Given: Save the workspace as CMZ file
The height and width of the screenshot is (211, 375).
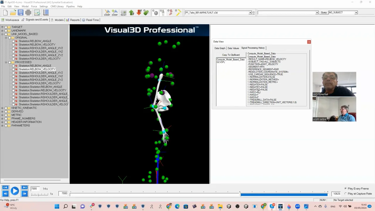Looking at the screenshot, I should tap(21, 13).
